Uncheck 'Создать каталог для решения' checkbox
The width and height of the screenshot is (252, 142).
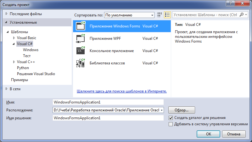pos(171,118)
